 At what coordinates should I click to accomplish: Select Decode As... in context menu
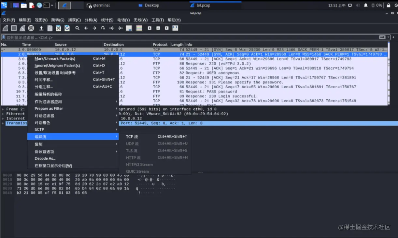coord(73,158)
